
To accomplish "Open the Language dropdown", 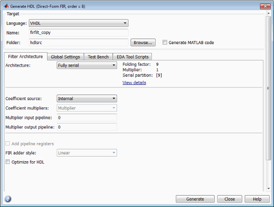I will tap(78, 23).
